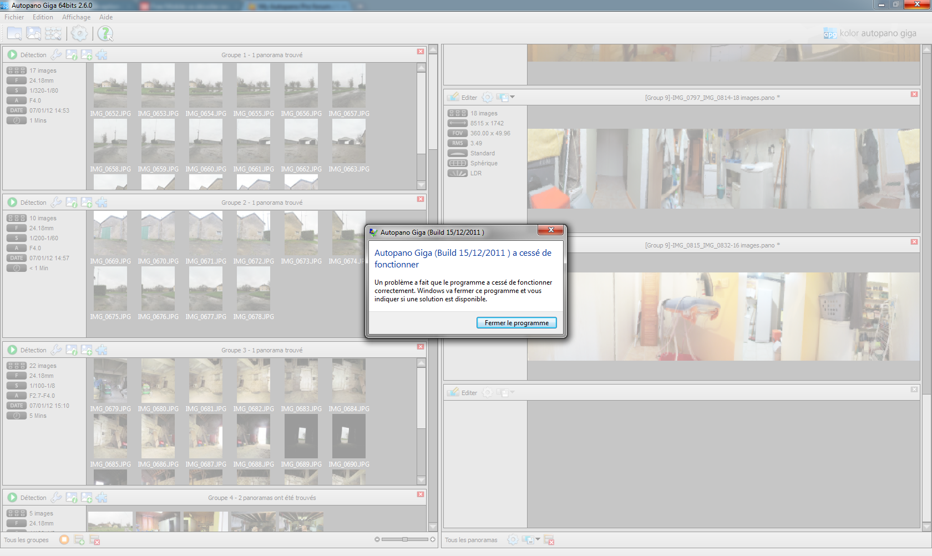
Task: Click groups list scrollbar down arrow
Action: click(433, 527)
